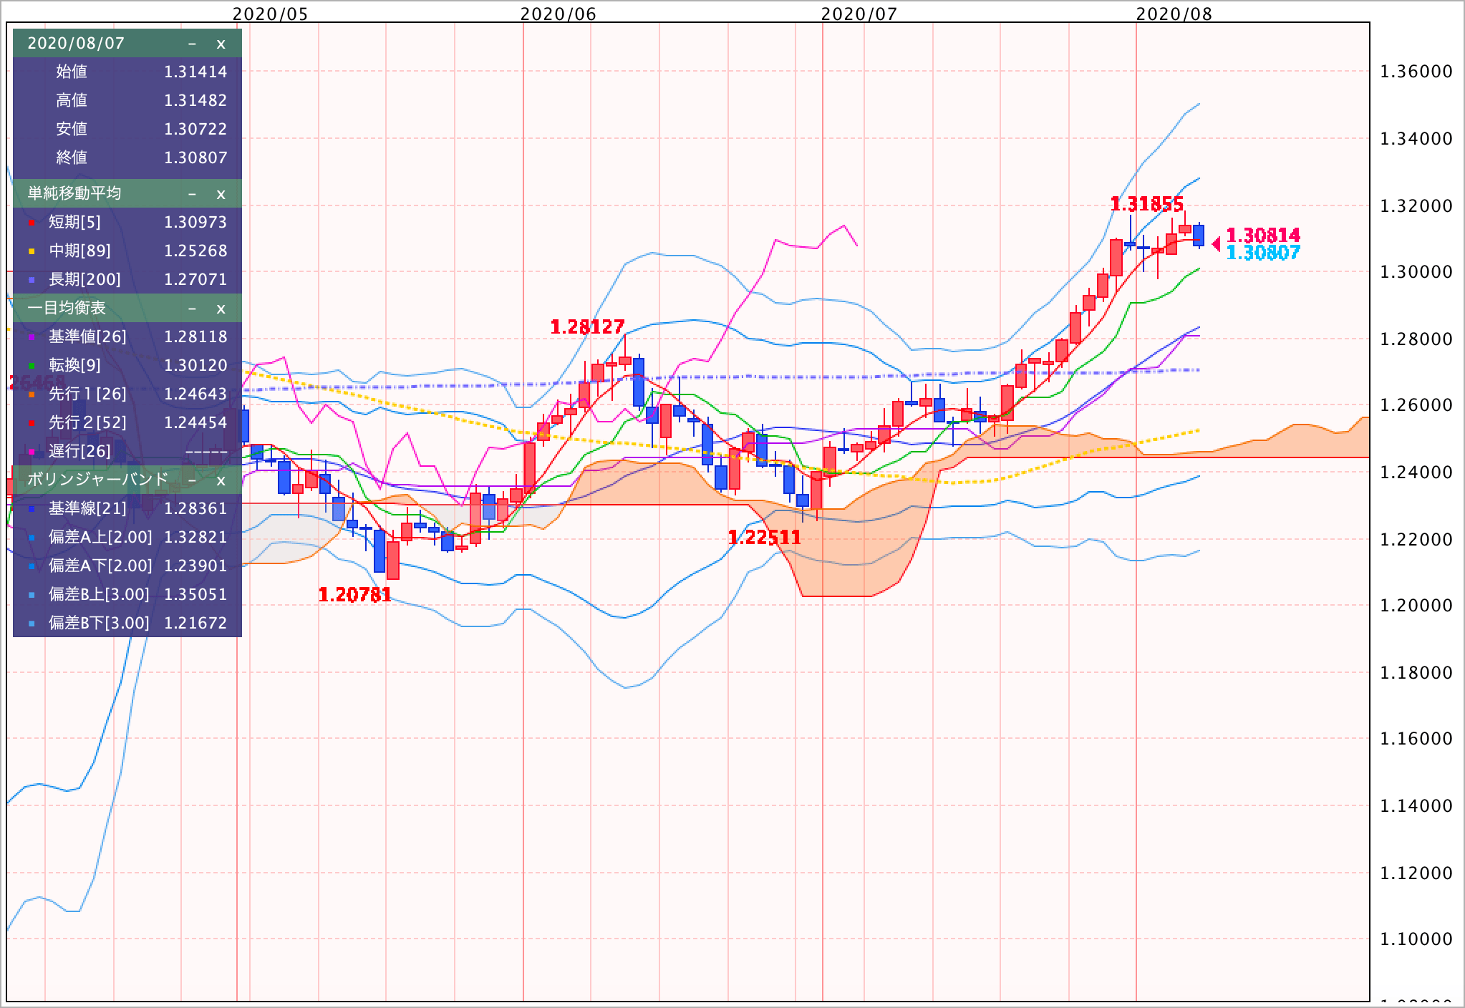Close the 単純移動平均 panel
Image resolution: width=1465 pixels, height=1008 pixels.
[x=221, y=194]
